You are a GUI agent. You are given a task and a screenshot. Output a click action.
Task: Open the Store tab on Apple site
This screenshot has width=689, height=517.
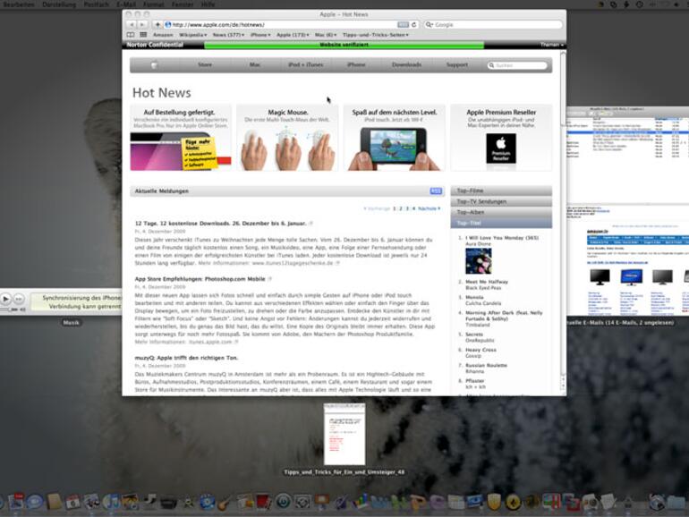205,64
